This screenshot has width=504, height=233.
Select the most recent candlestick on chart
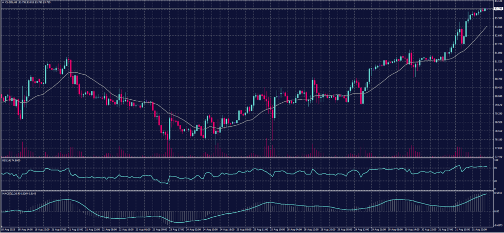click(485, 9)
